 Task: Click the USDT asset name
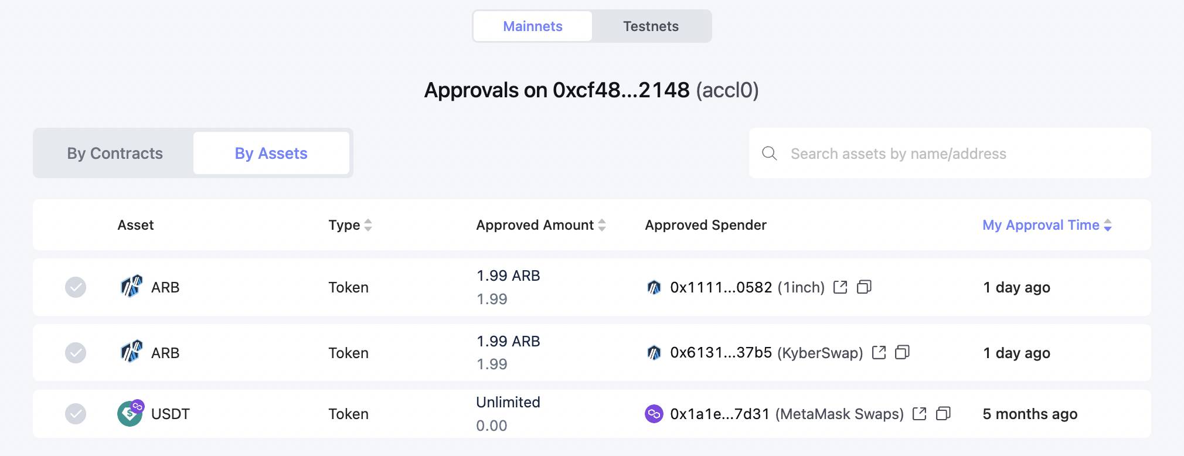click(171, 414)
